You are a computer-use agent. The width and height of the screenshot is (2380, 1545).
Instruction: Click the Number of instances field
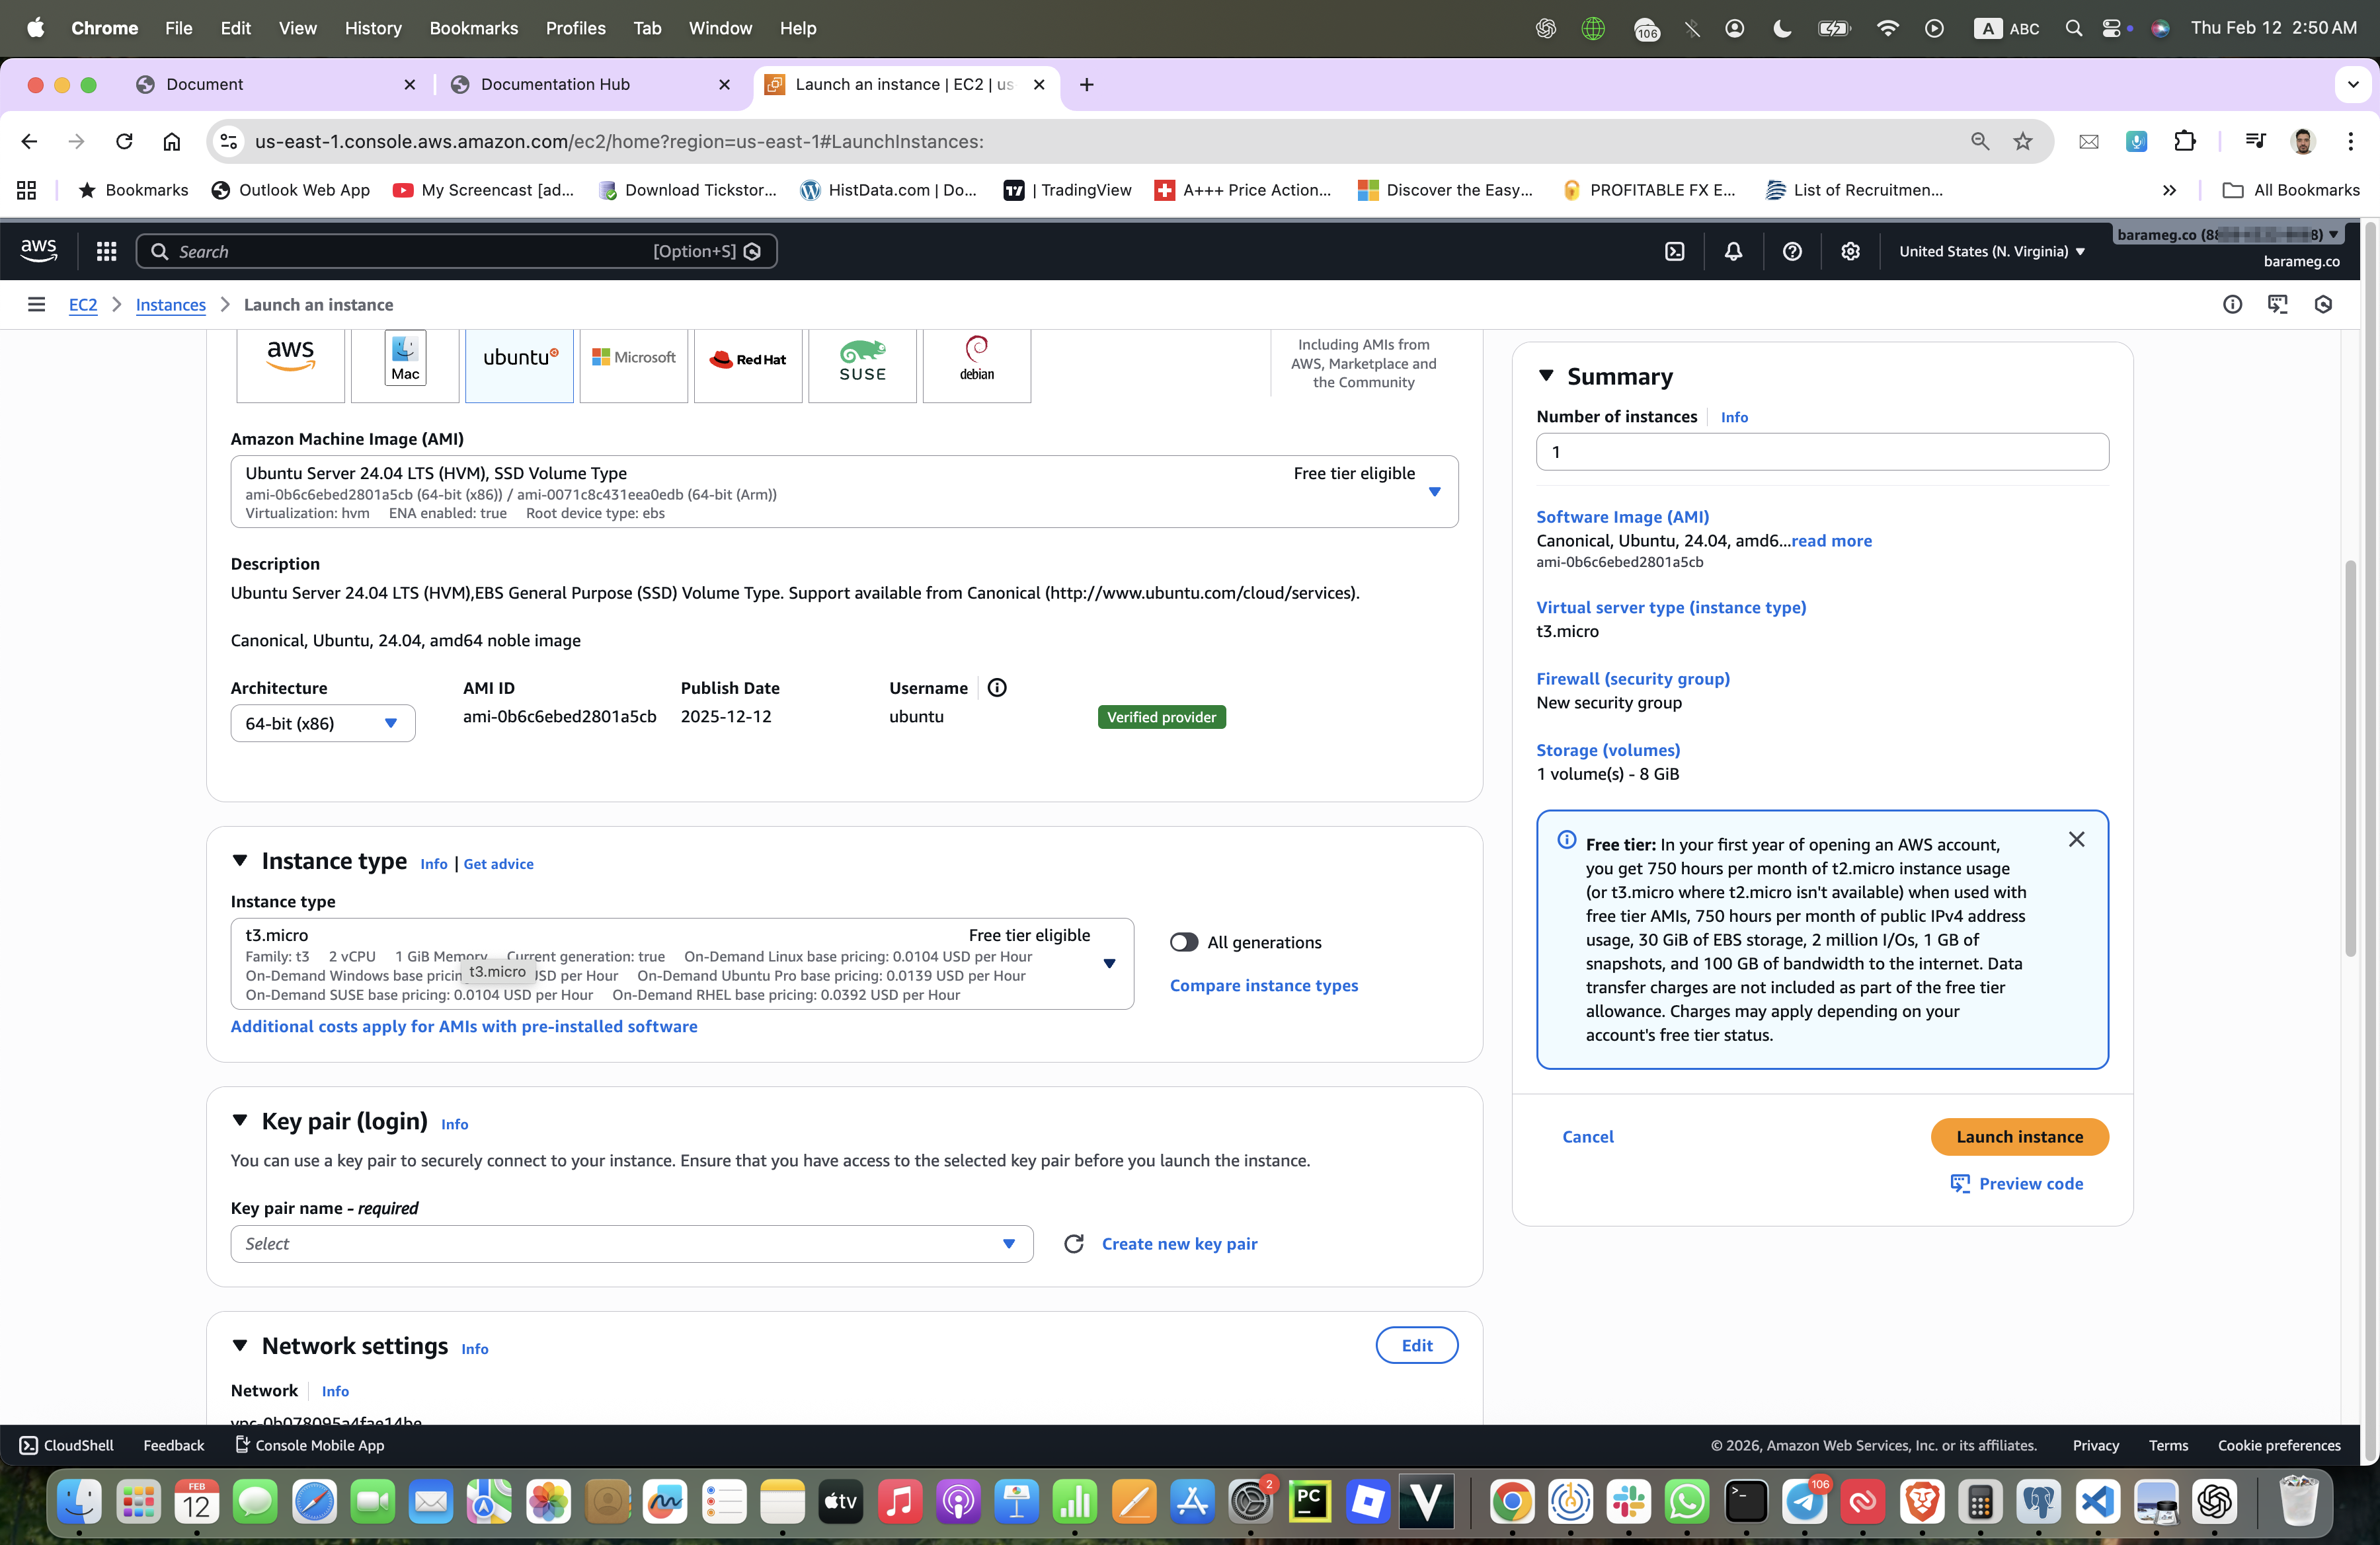coord(1821,452)
